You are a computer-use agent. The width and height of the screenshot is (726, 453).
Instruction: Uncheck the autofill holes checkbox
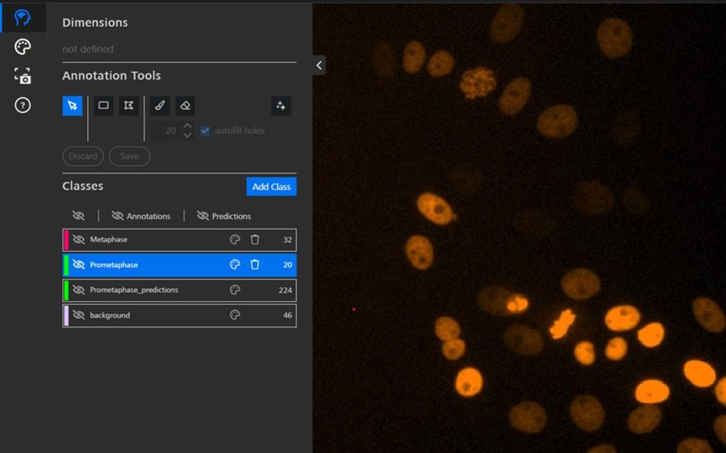[205, 130]
